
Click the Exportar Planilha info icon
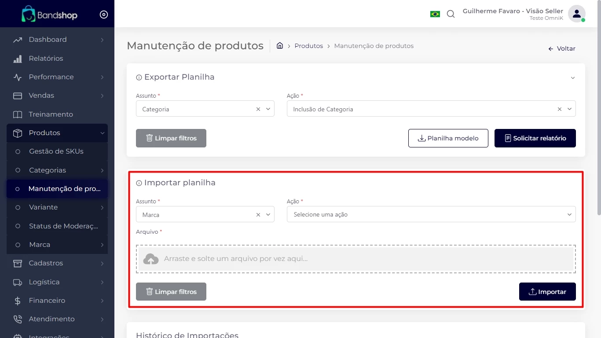pos(139,77)
